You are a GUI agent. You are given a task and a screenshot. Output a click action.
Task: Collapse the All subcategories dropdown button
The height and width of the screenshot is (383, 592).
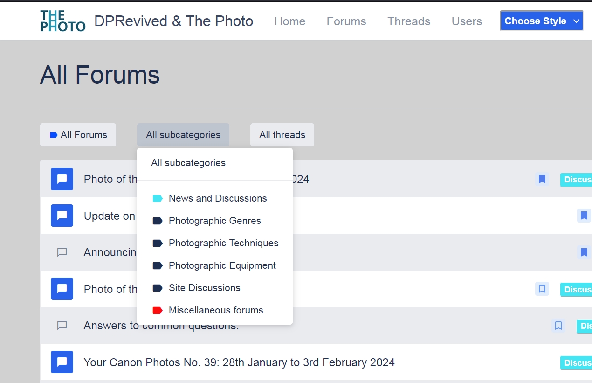(x=183, y=135)
